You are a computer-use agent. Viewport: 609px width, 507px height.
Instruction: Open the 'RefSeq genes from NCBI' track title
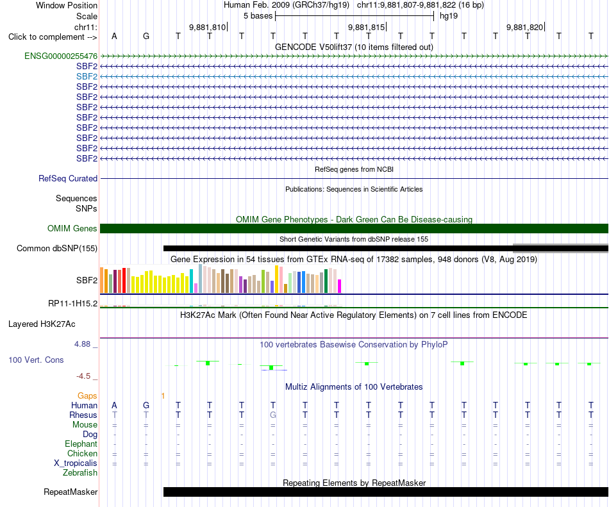[x=354, y=169]
